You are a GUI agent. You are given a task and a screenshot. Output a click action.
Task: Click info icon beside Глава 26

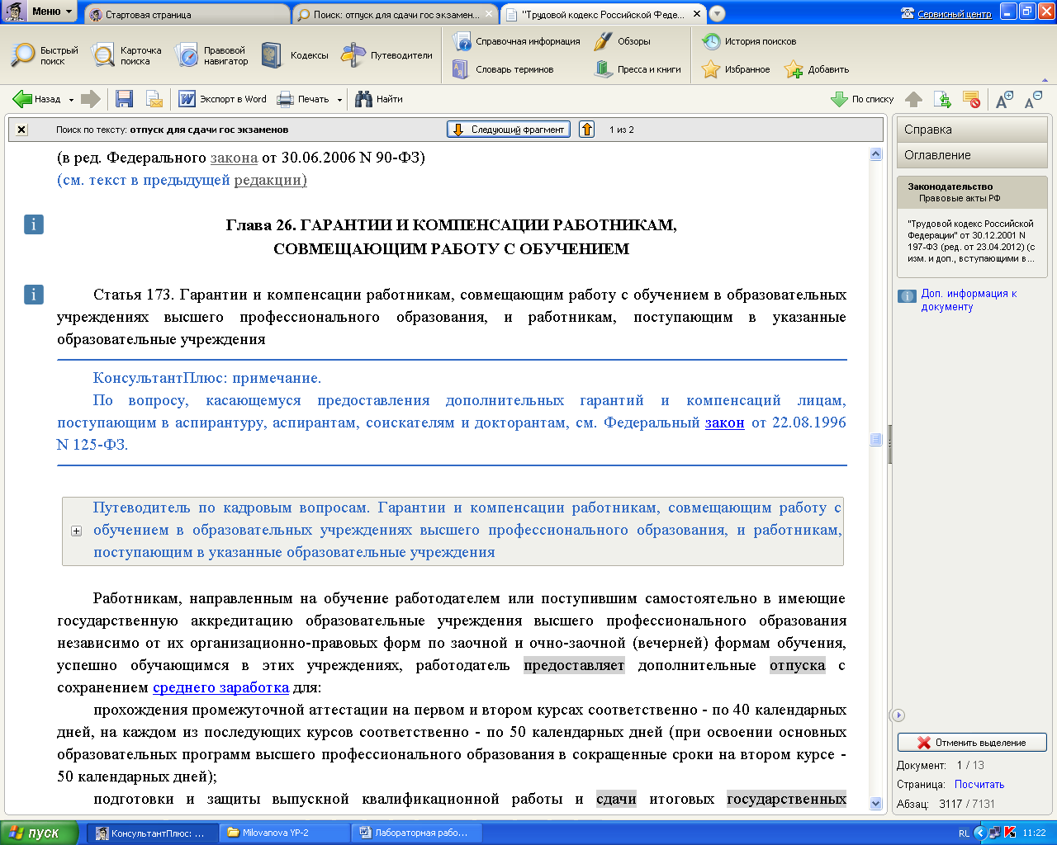(34, 224)
